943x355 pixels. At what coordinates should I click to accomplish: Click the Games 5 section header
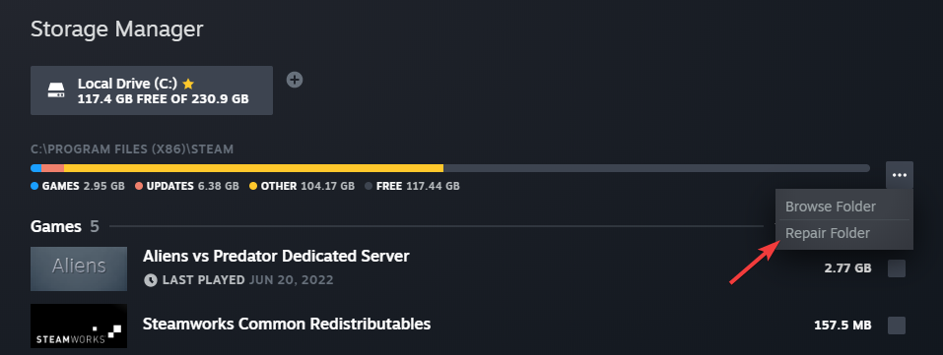[65, 226]
